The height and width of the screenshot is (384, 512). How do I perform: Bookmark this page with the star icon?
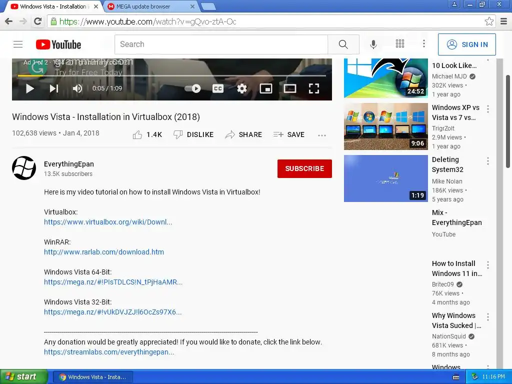point(489,21)
